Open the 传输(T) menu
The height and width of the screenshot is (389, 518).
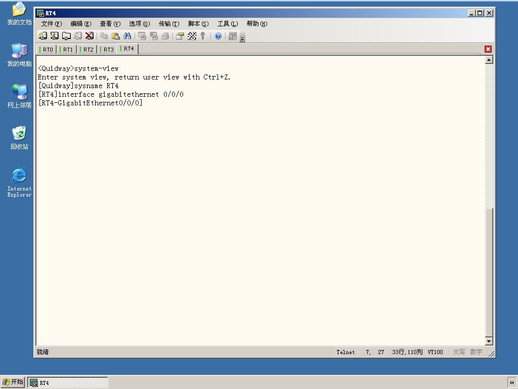[x=169, y=23]
